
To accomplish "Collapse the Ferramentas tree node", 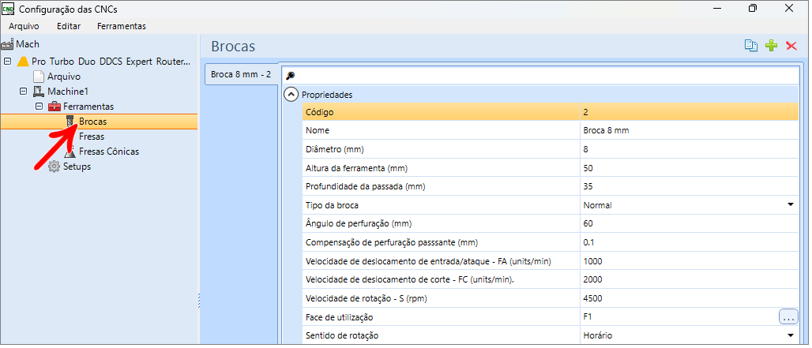I will (39, 107).
